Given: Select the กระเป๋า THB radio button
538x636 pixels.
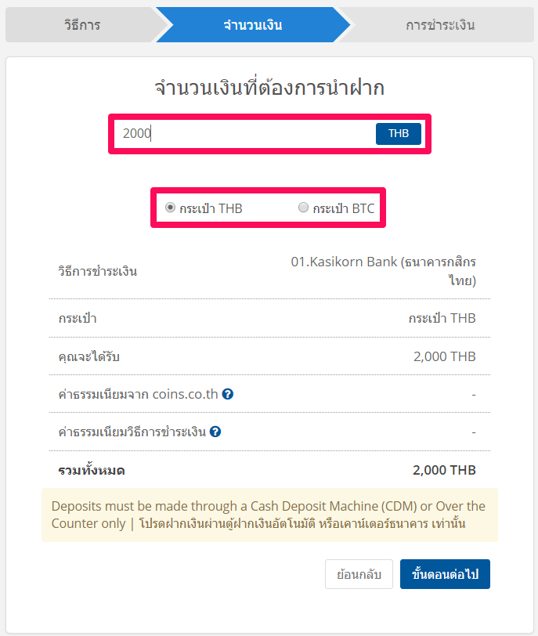Looking at the screenshot, I should pos(170,208).
